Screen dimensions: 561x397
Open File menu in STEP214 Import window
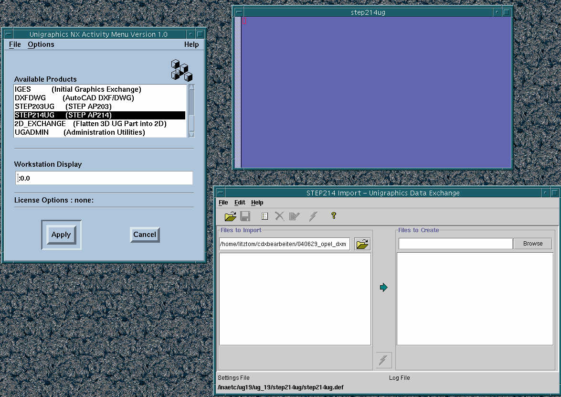coord(223,203)
